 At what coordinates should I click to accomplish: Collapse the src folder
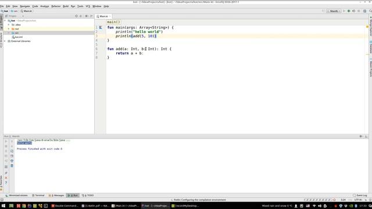tap(9, 33)
